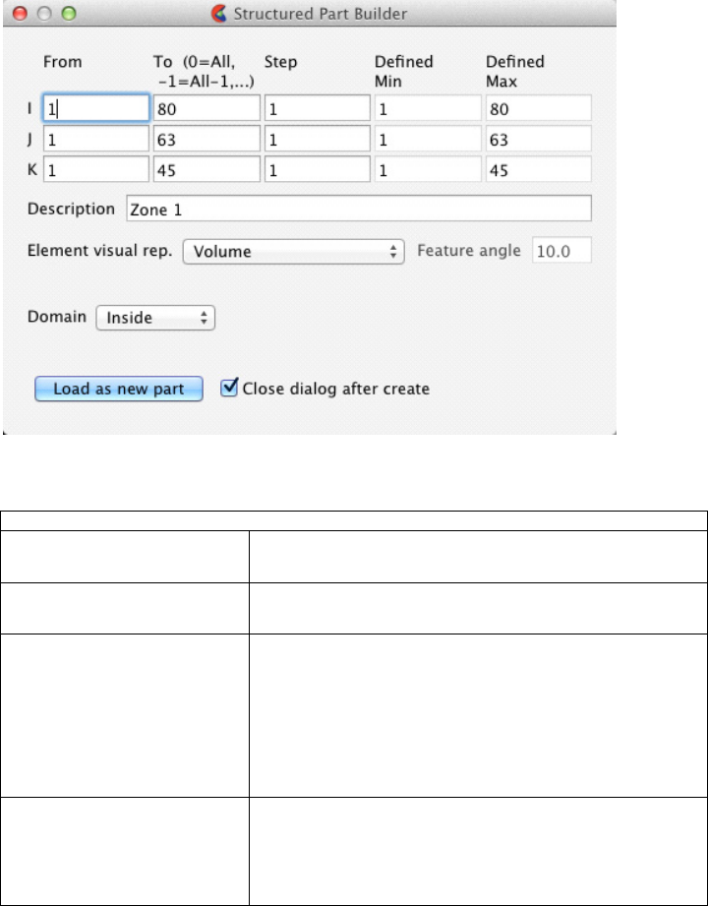Click the Feature angle field
This screenshot has width=708, height=906.
click(x=561, y=251)
